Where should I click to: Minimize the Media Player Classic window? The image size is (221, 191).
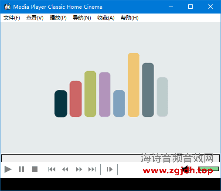coord(171,7)
